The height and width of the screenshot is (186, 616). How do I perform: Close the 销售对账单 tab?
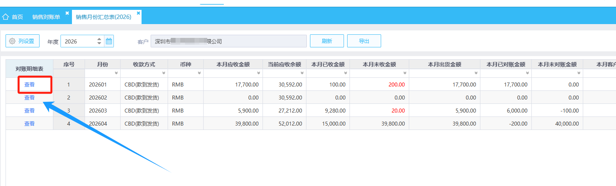tap(67, 13)
